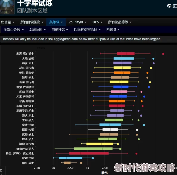
Task: Open the 2 周范围 time range dropdown
Action: (x=38, y=30)
